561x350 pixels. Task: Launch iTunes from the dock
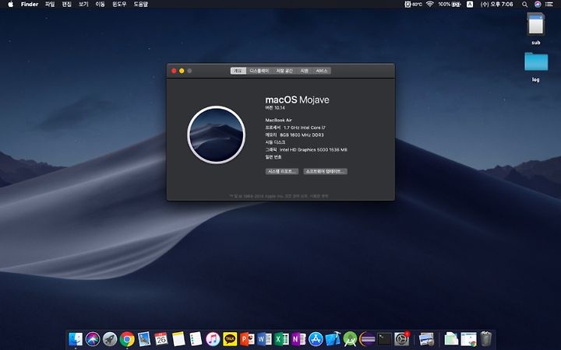(213, 339)
